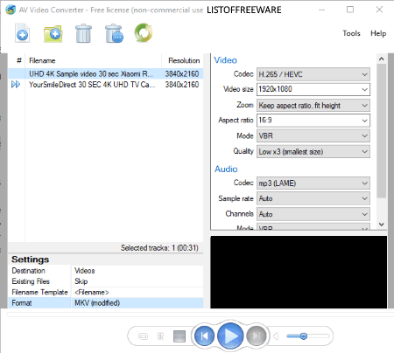Open the Help menu
This screenshot has height=353, width=394.
(378, 33)
